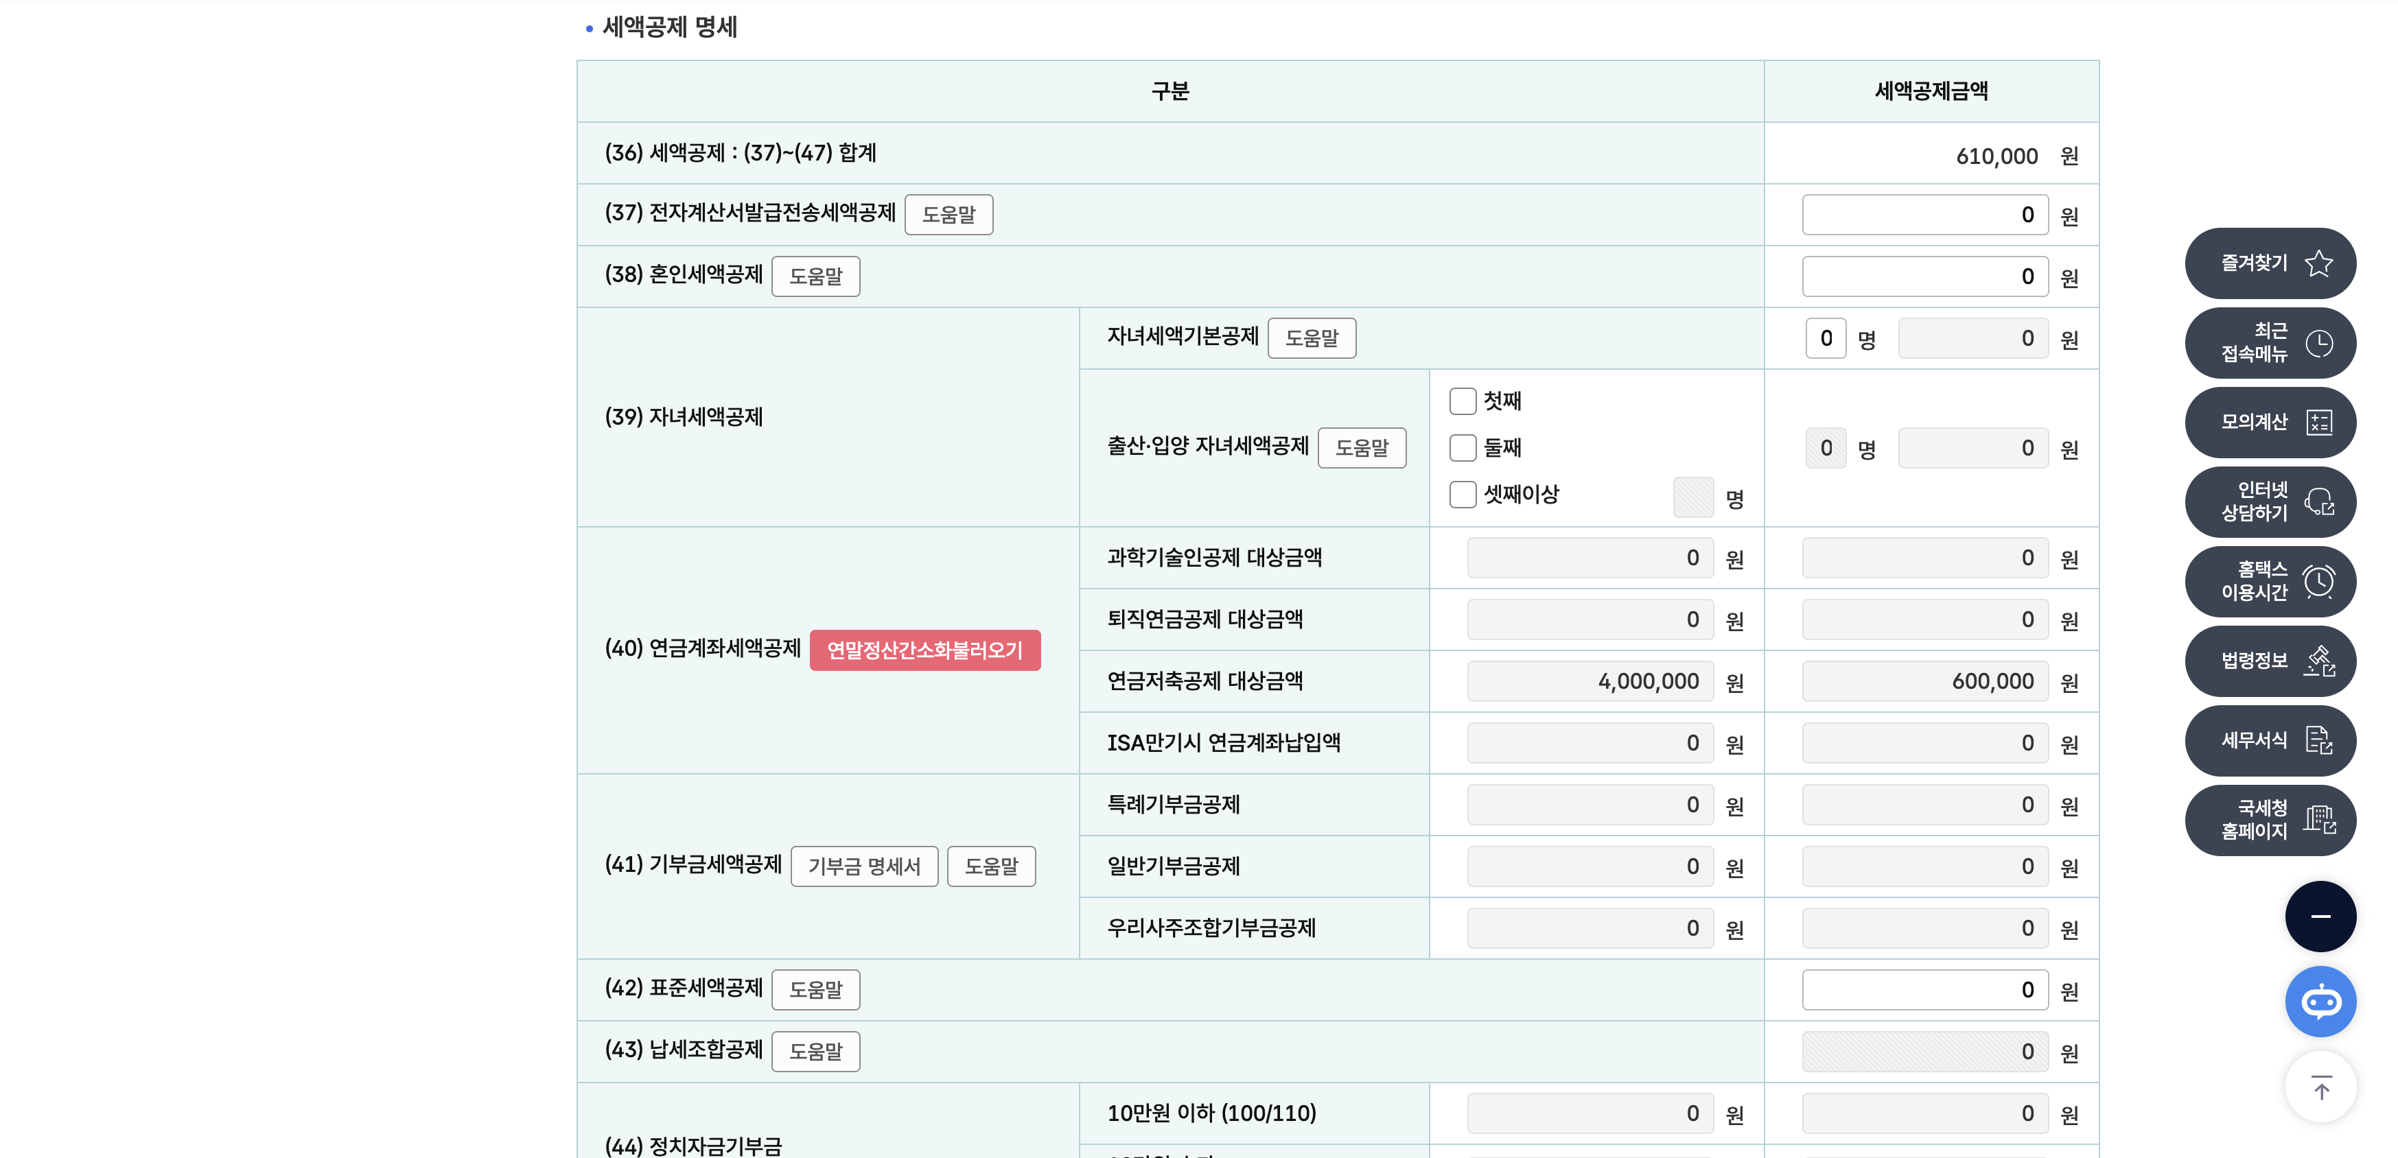Open the chatbot assistant icon
The image size is (2398, 1158).
click(x=2320, y=1002)
